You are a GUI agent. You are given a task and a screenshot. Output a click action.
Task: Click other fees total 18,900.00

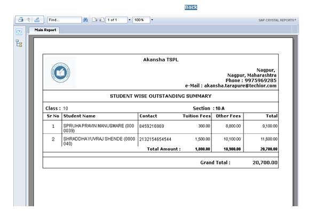[232, 149]
